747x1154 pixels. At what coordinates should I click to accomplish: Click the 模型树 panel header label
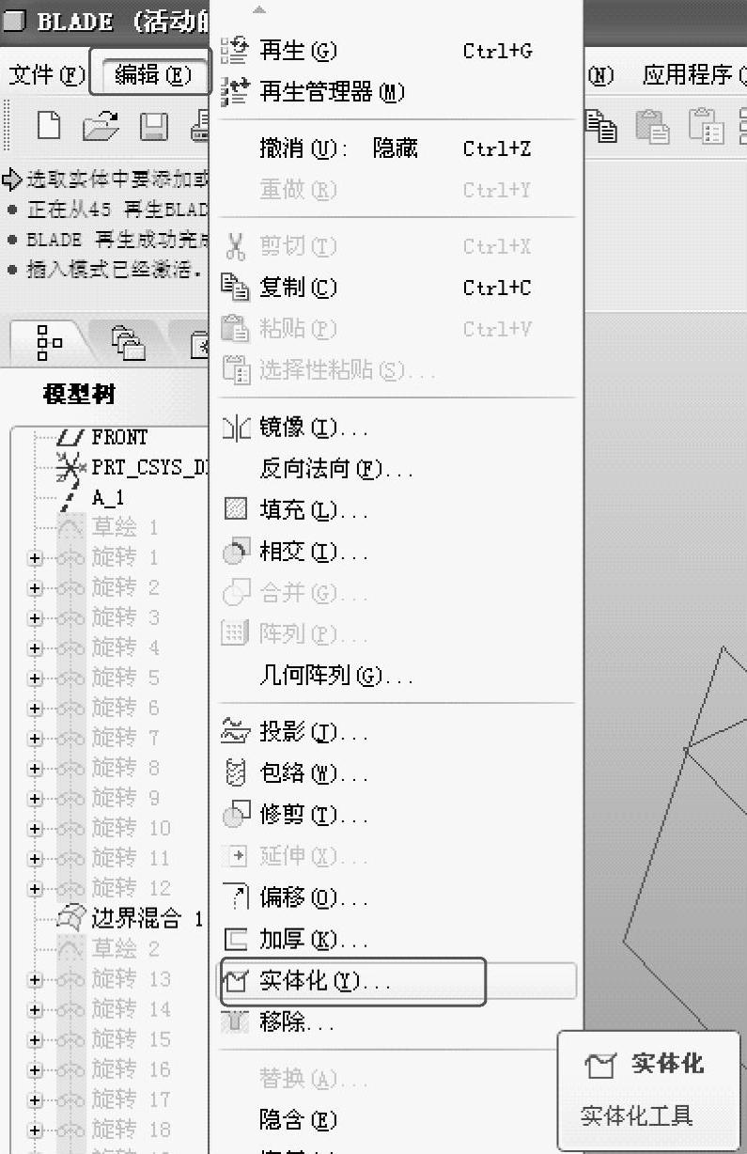79,395
